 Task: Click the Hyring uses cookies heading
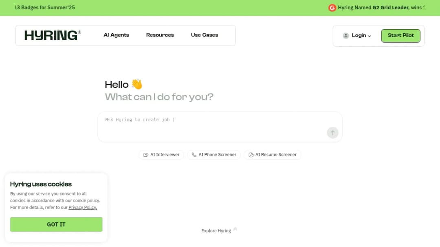pyautogui.click(x=41, y=184)
